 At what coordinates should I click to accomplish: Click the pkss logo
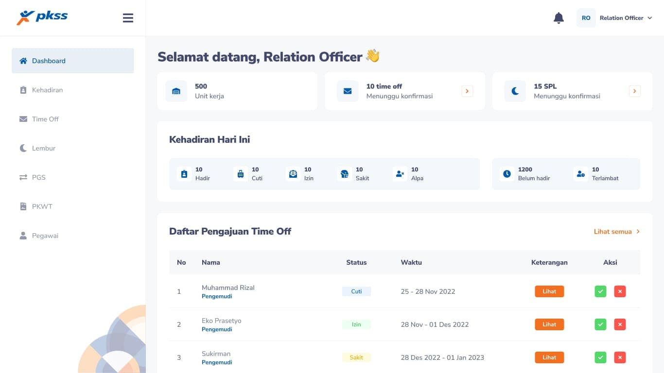pyautogui.click(x=42, y=17)
